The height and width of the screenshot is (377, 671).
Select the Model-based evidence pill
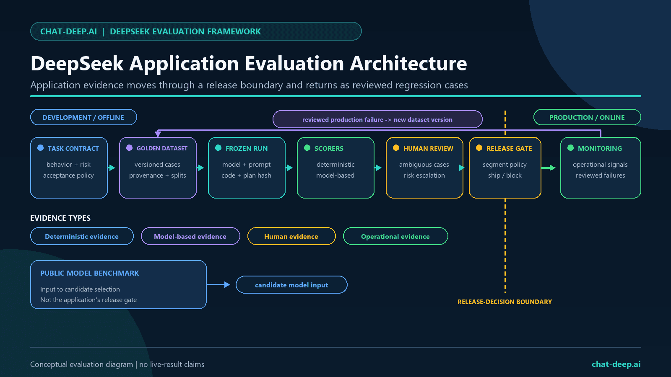point(190,236)
